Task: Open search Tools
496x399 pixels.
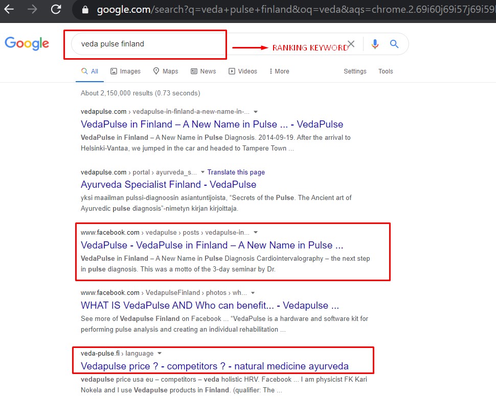Action: point(386,71)
